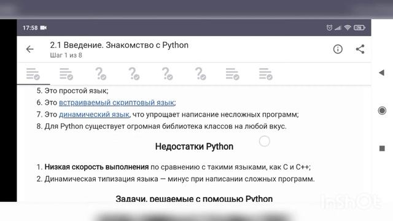Tap the alarm icon in status bar
The height and width of the screenshot is (221, 393).
(329, 28)
